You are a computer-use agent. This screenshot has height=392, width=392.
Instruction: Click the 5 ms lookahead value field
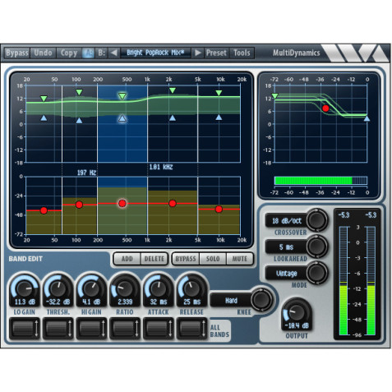tap(286, 247)
